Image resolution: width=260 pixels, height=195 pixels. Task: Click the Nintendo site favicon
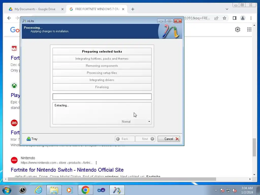[x=14, y=160]
